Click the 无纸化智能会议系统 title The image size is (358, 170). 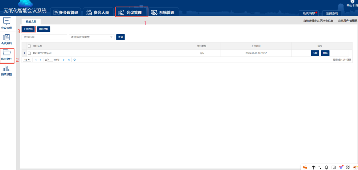25,10
